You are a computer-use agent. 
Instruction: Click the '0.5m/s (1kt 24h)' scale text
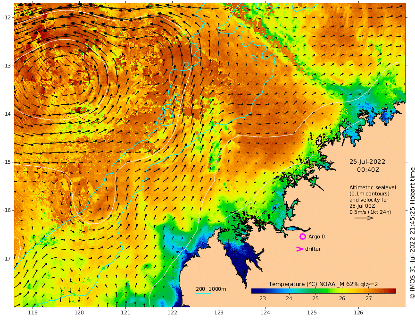(x=370, y=212)
